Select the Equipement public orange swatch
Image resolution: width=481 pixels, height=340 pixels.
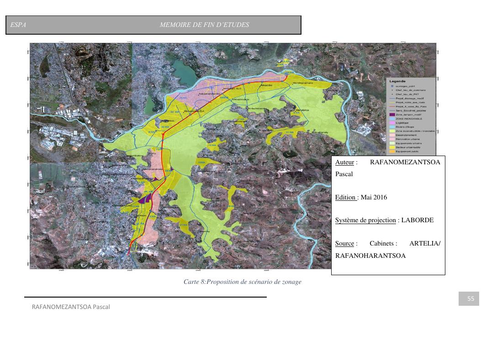pos(391,151)
